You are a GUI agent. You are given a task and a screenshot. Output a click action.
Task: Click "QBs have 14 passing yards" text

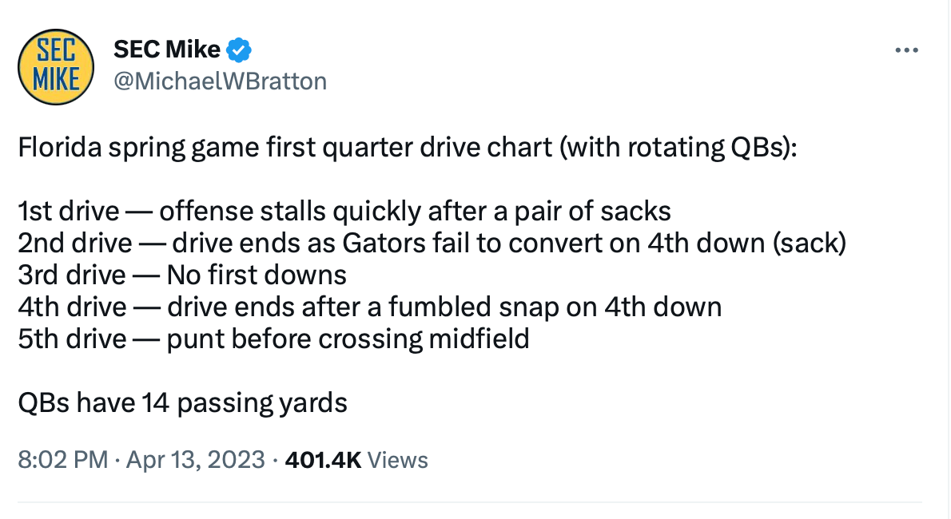(182, 403)
